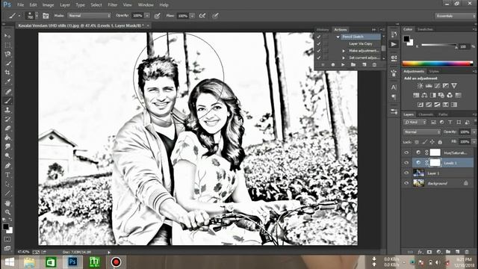Add a Color Balance adjustment
The width and height of the screenshot is (478, 269).
click(x=424, y=95)
